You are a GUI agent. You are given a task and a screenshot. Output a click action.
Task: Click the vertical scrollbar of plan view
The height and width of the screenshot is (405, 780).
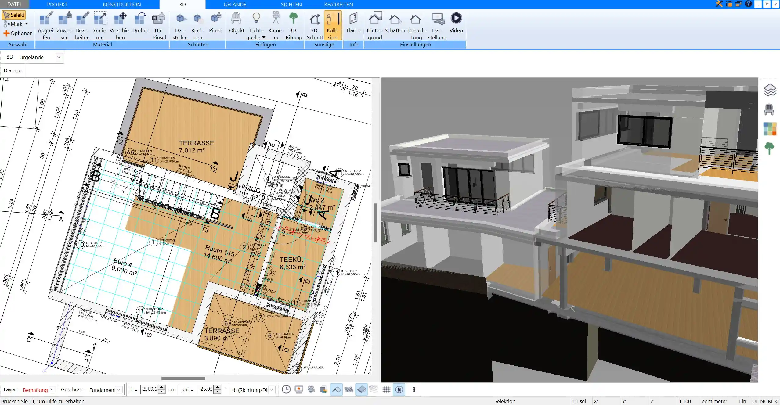point(375,223)
